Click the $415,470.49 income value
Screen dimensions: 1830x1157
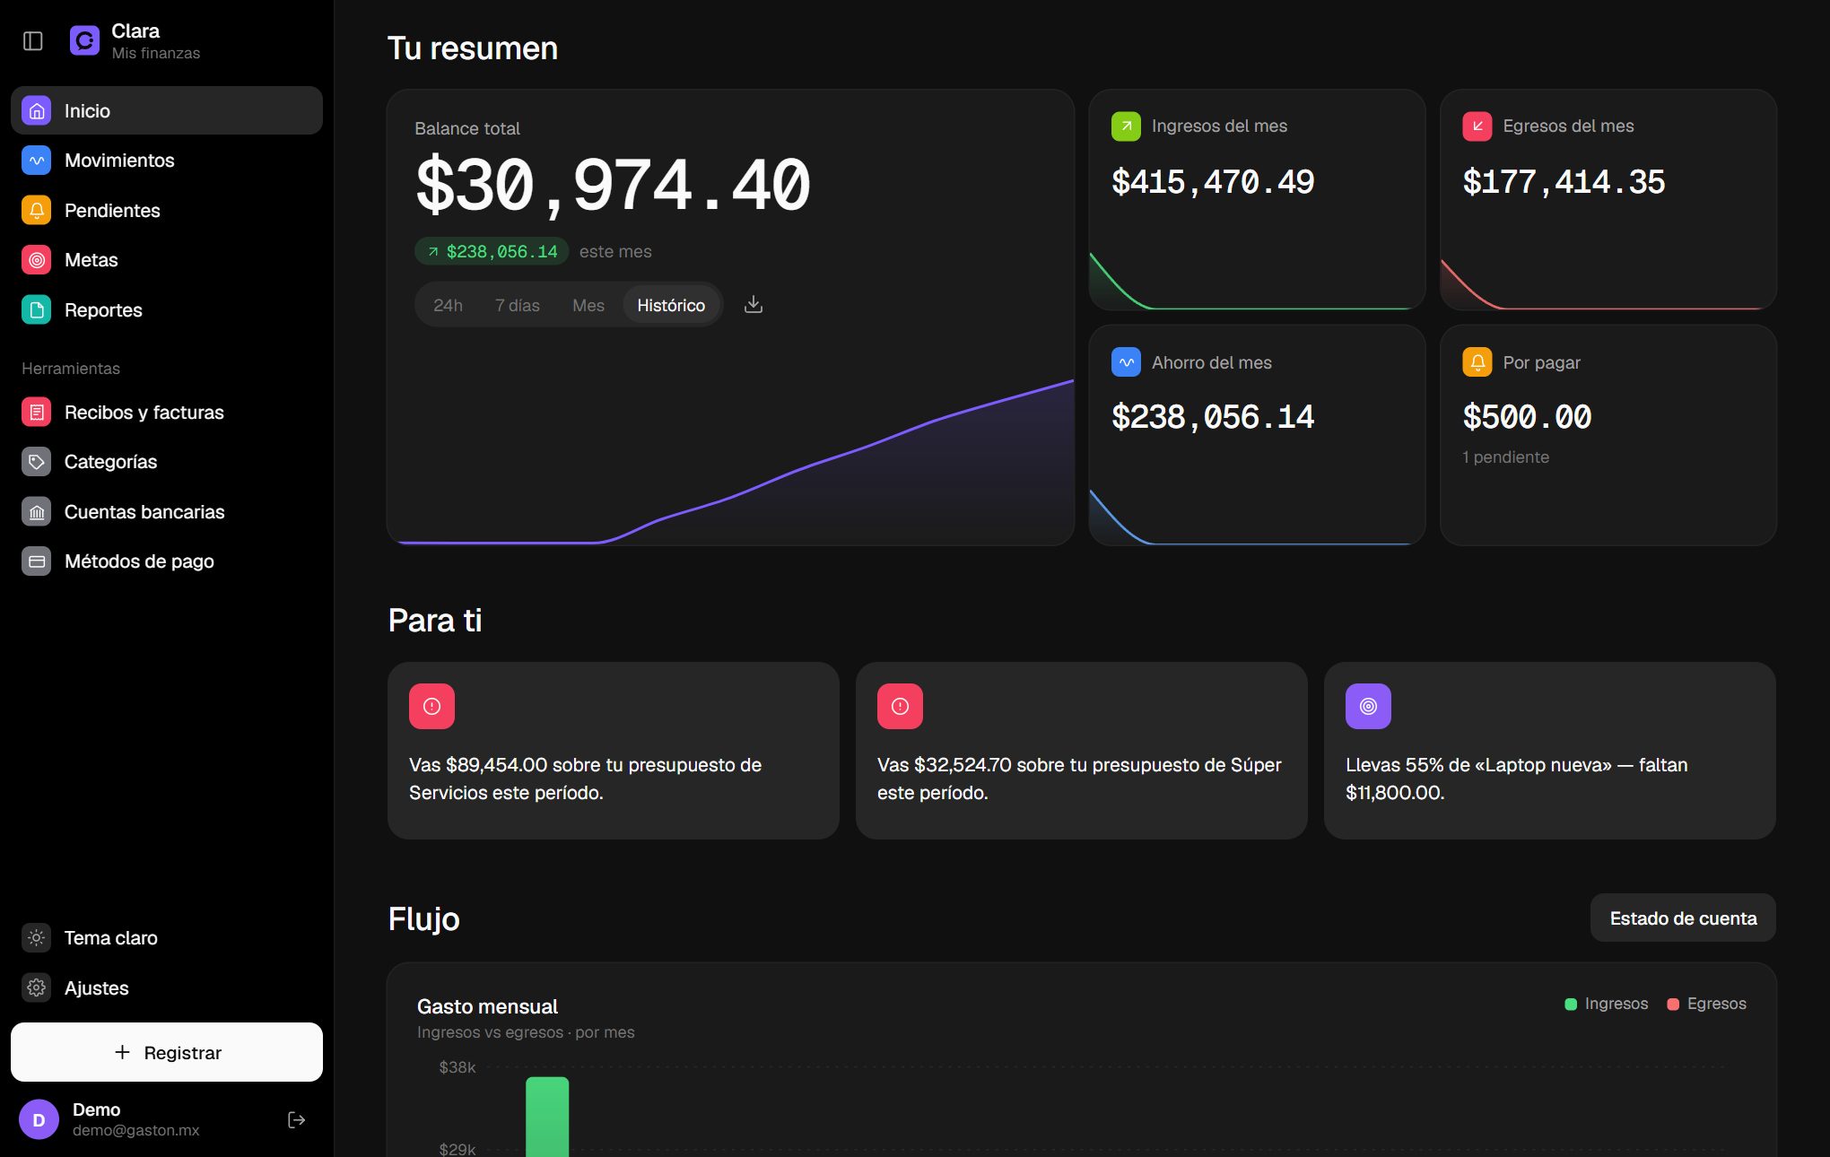[x=1213, y=182]
